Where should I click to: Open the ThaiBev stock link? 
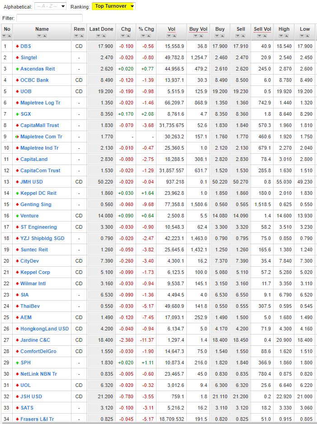click(30, 306)
